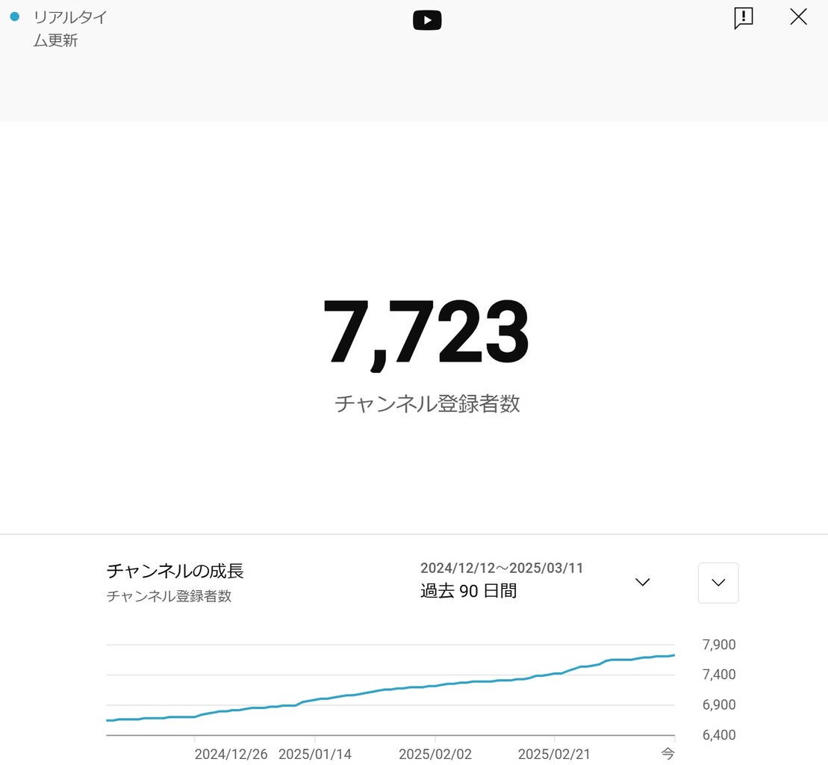Click the end of the blue growth line
Image resolution: width=828 pixels, height=765 pixels.
click(673, 655)
